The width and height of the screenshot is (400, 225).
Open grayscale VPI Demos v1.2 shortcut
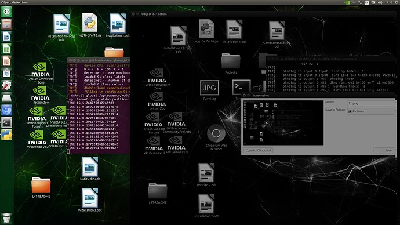[154, 146]
